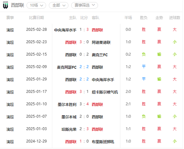Expand the 全部 filter dropdown
The height and width of the screenshot is (149, 184).
click(58, 6)
